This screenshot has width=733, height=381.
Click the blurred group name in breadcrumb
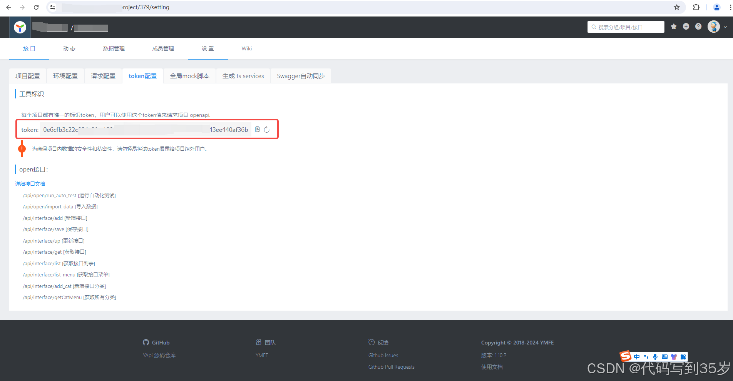50,27
